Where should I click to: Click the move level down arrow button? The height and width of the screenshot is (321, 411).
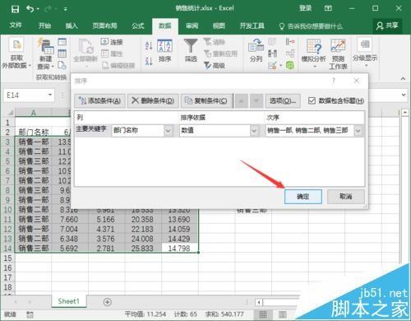[256, 101]
